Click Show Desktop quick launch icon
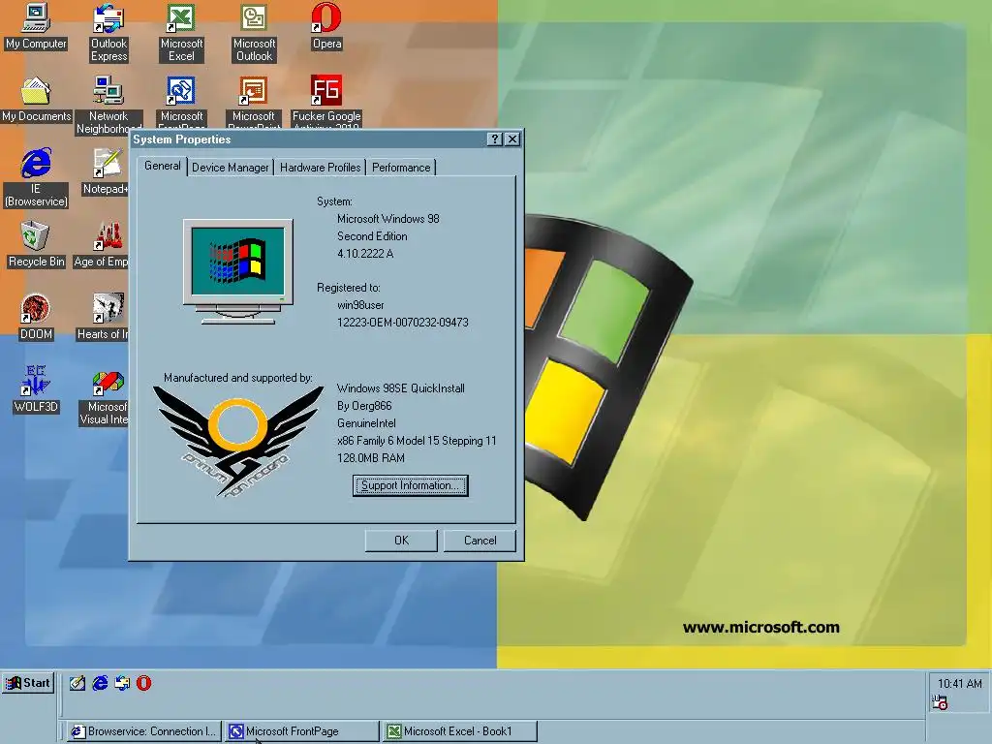The width and height of the screenshot is (992, 744). (x=77, y=683)
